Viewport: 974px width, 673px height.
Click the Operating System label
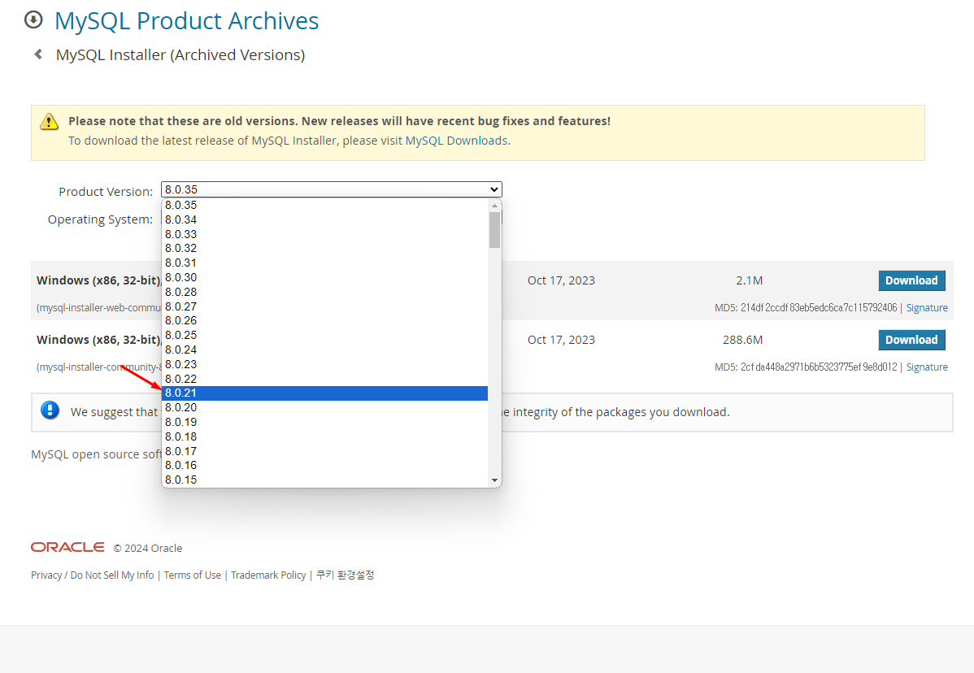[100, 219]
